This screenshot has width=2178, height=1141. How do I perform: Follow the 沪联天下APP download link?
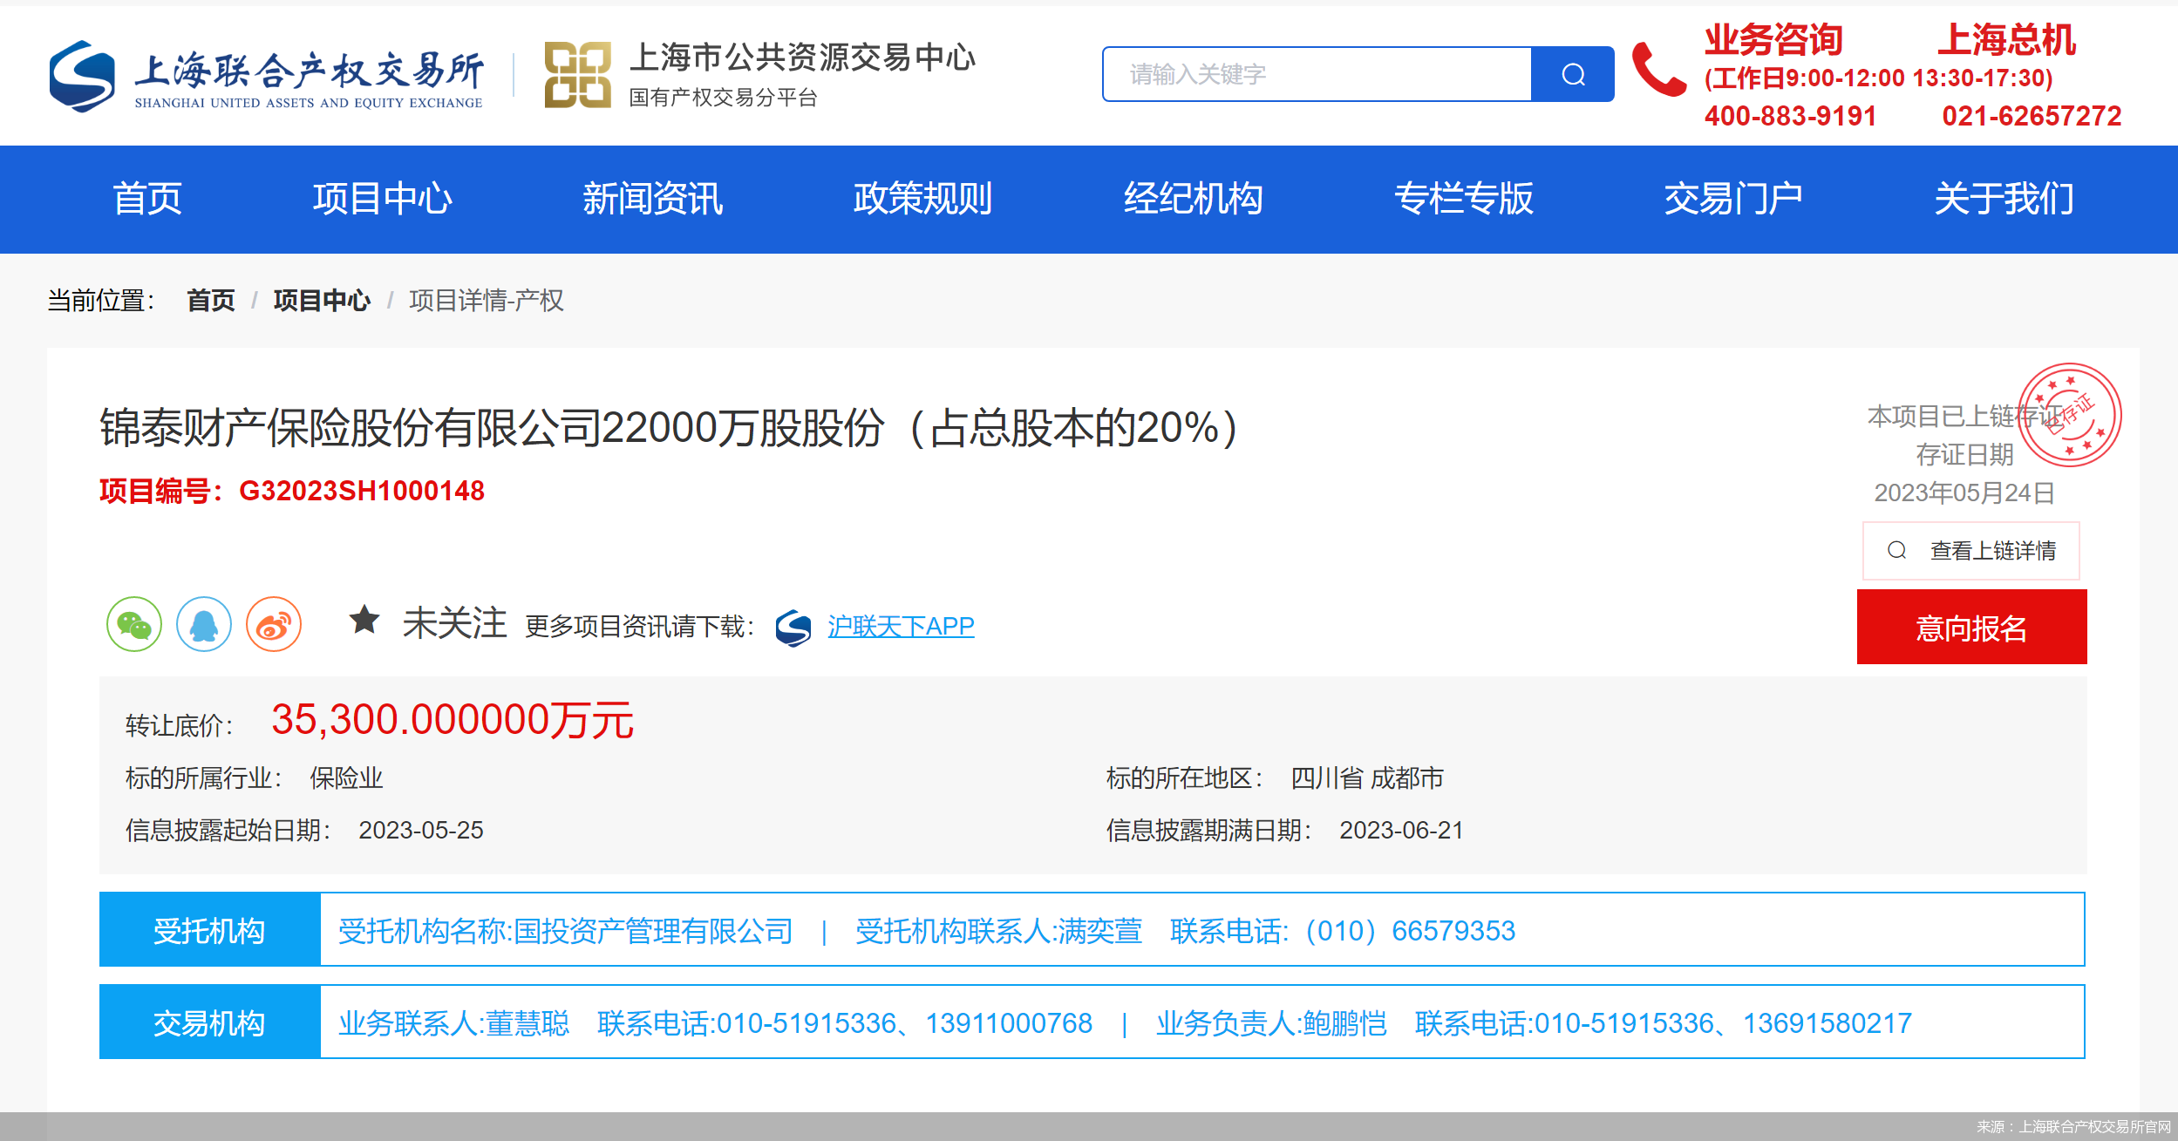[x=902, y=626]
